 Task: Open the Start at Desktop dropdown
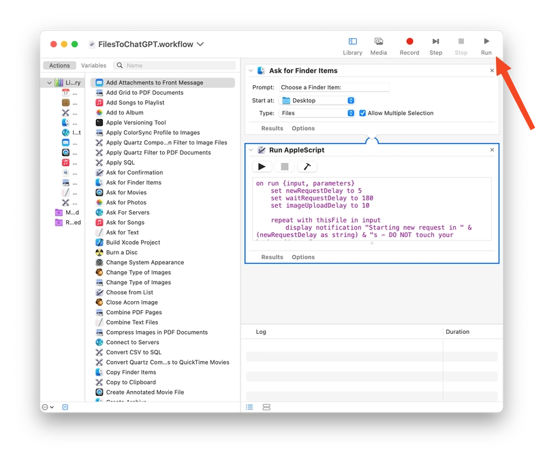click(317, 100)
